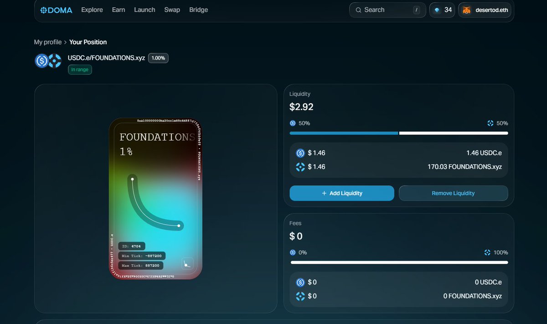Screen dimensions: 547x324
Task: Click USDC.e icon in liquidity $1.46 row
Action: (300, 153)
